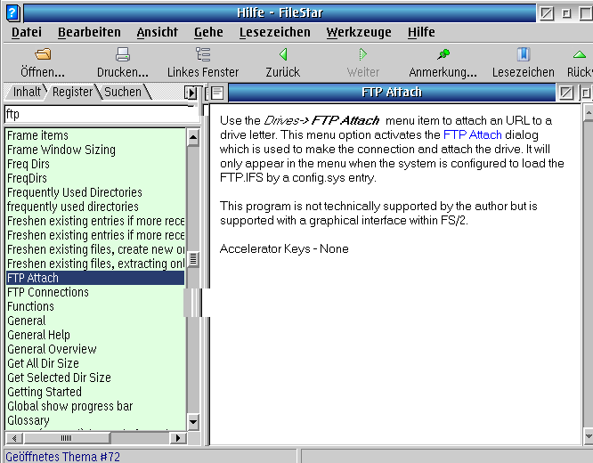Image resolution: width=593 pixels, height=463 pixels.
Task: Open the Hilfe menu
Action: point(421,32)
